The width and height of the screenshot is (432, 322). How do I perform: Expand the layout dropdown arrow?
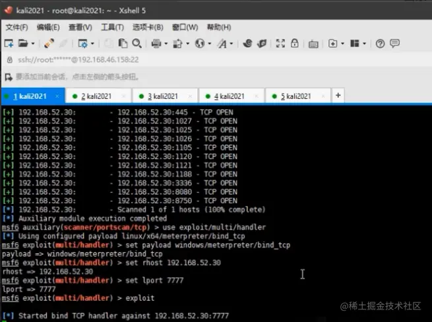(364, 44)
